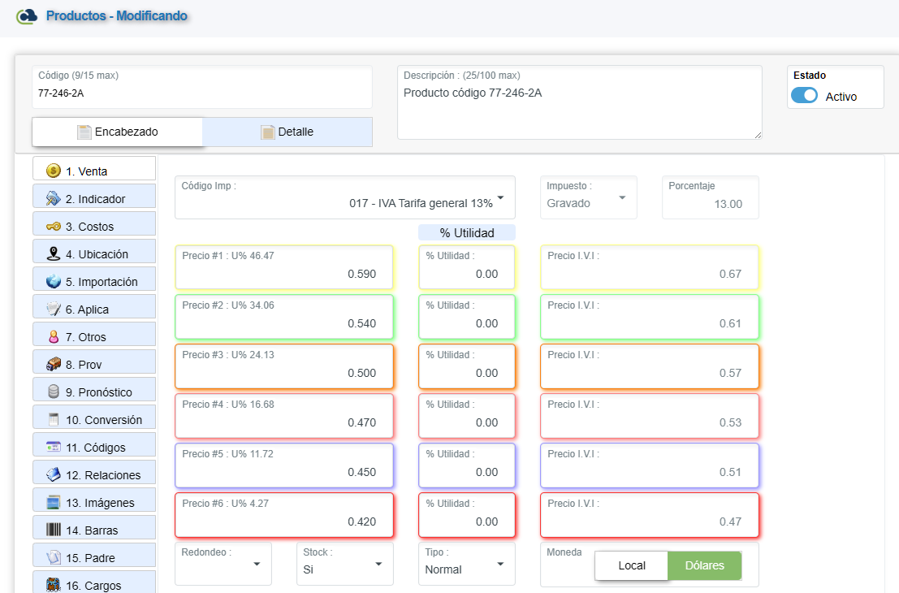Click the Indicador sidebar icon

[54, 198]
